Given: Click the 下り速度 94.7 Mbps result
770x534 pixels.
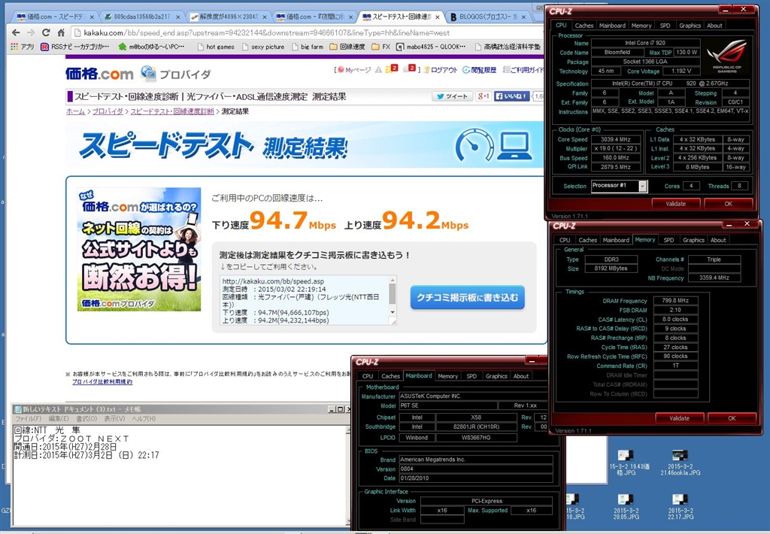Looking at the screenshot, I should [274, 220].
